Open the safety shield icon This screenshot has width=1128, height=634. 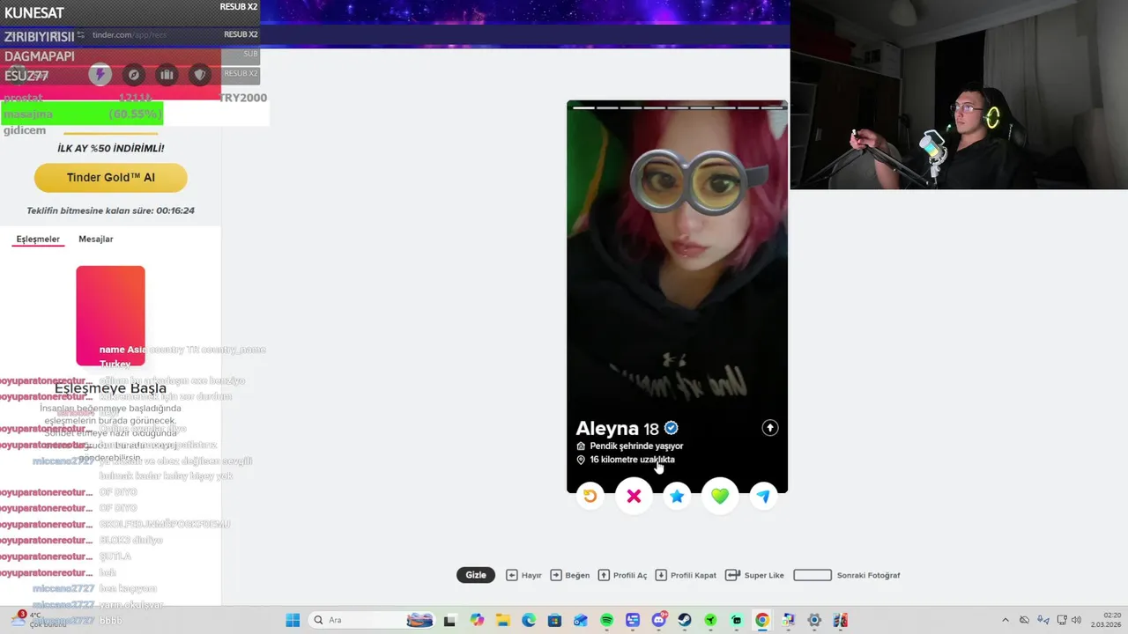click(200, 75)
